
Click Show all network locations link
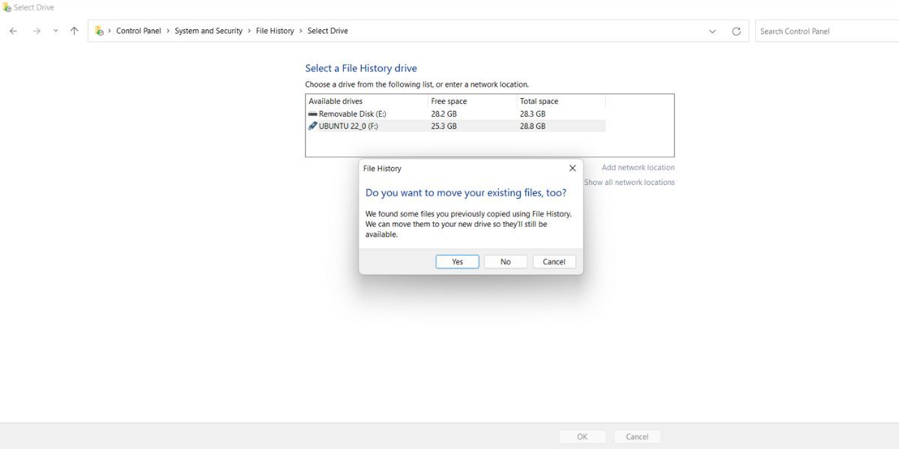[x=629, y=183]
